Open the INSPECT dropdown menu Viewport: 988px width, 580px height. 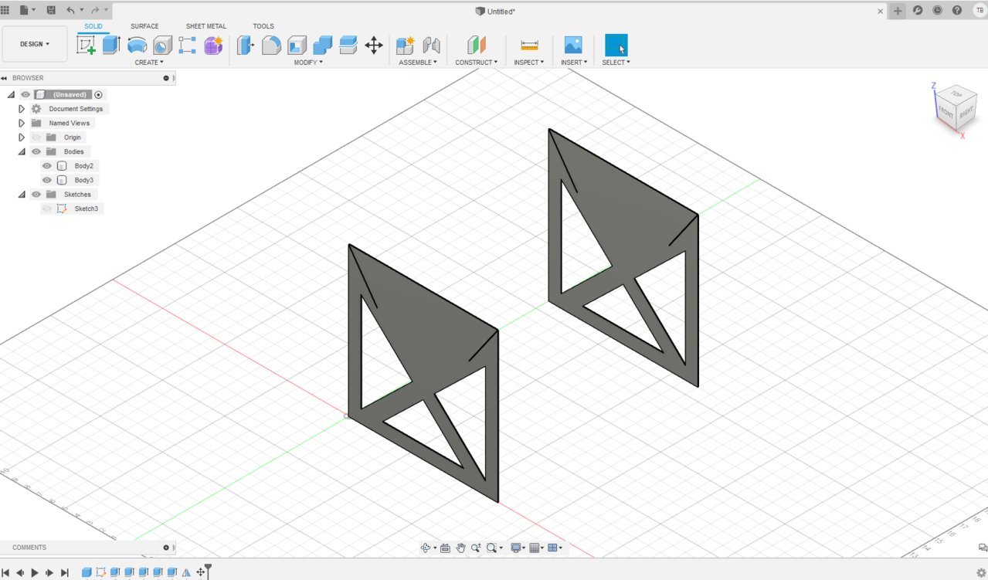pyautogui.click(x=529, y=63)
